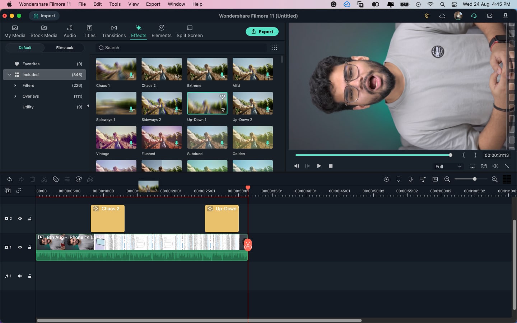Click the Export button
517x323 pixels.
(262, 32)
